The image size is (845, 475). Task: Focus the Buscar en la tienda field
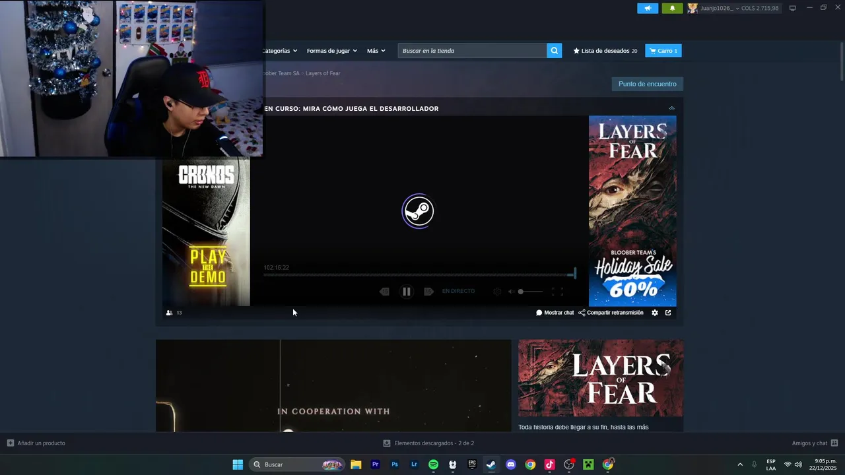click(472, 51)
